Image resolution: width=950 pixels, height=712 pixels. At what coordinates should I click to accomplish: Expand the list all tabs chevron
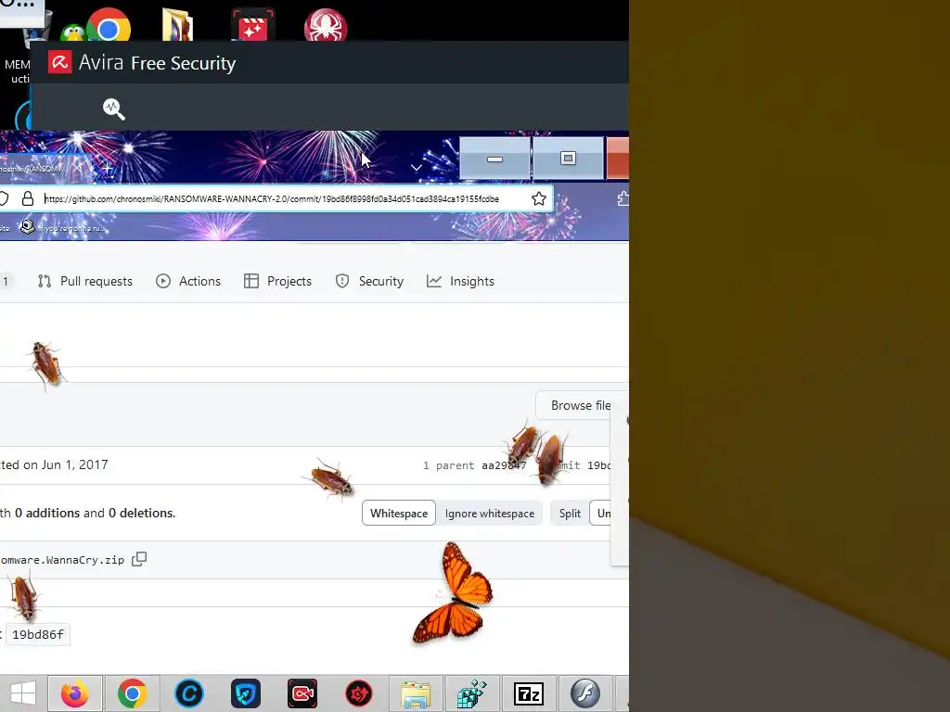tap(417, 168)
